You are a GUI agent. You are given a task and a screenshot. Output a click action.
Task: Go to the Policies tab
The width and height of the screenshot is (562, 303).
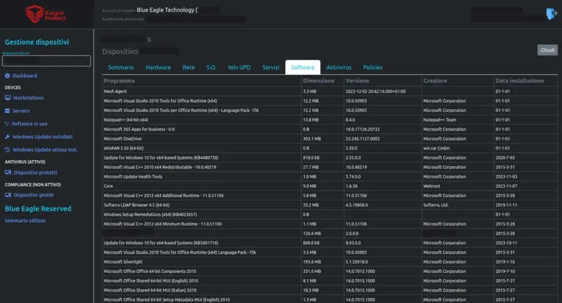coord(373,68)
